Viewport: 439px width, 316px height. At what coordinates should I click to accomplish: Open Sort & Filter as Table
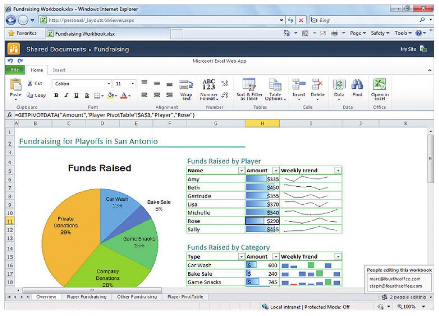coord(249,85)
